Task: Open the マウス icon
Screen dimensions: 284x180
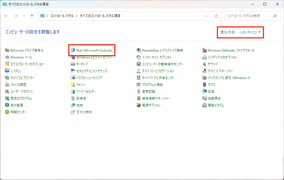Action: tap(205, 85)
